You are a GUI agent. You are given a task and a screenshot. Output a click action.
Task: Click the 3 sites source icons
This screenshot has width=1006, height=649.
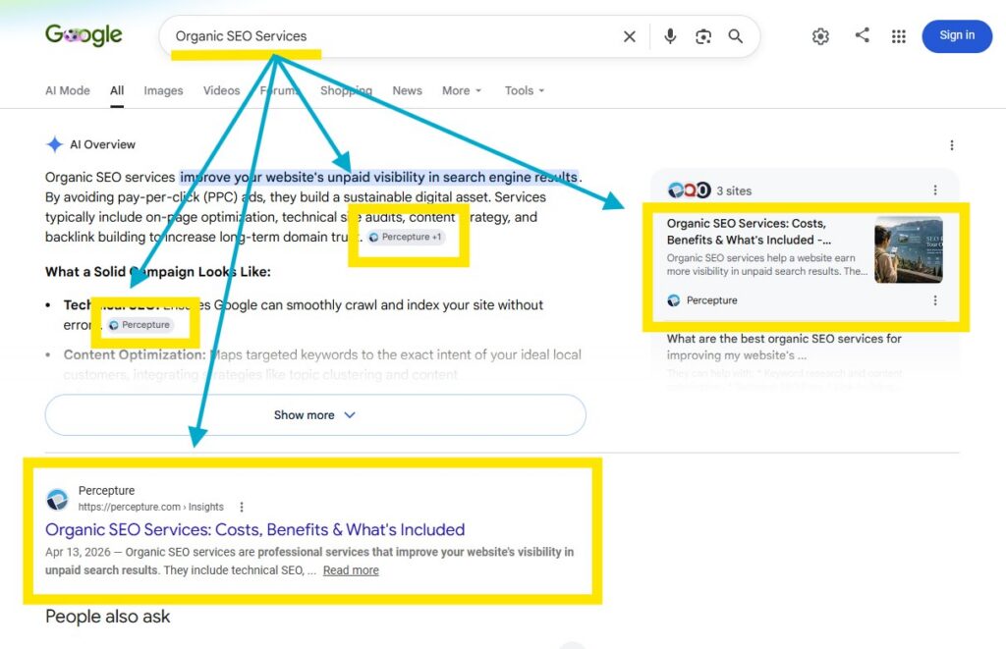click(689, 190)
